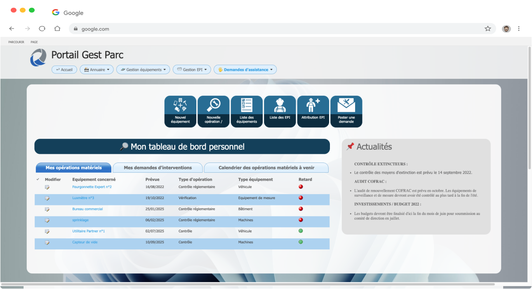Select the Nouvelle opération magnifier icon
Screen dimensions: 532x289
click(x=214, y=111)
